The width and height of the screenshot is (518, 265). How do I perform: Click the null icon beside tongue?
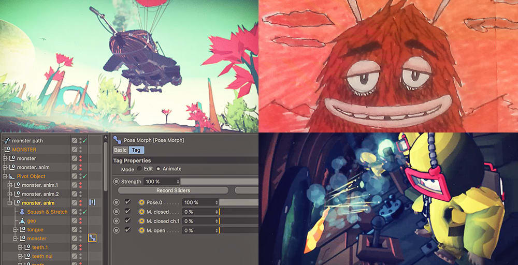click(x=22, y=230)
